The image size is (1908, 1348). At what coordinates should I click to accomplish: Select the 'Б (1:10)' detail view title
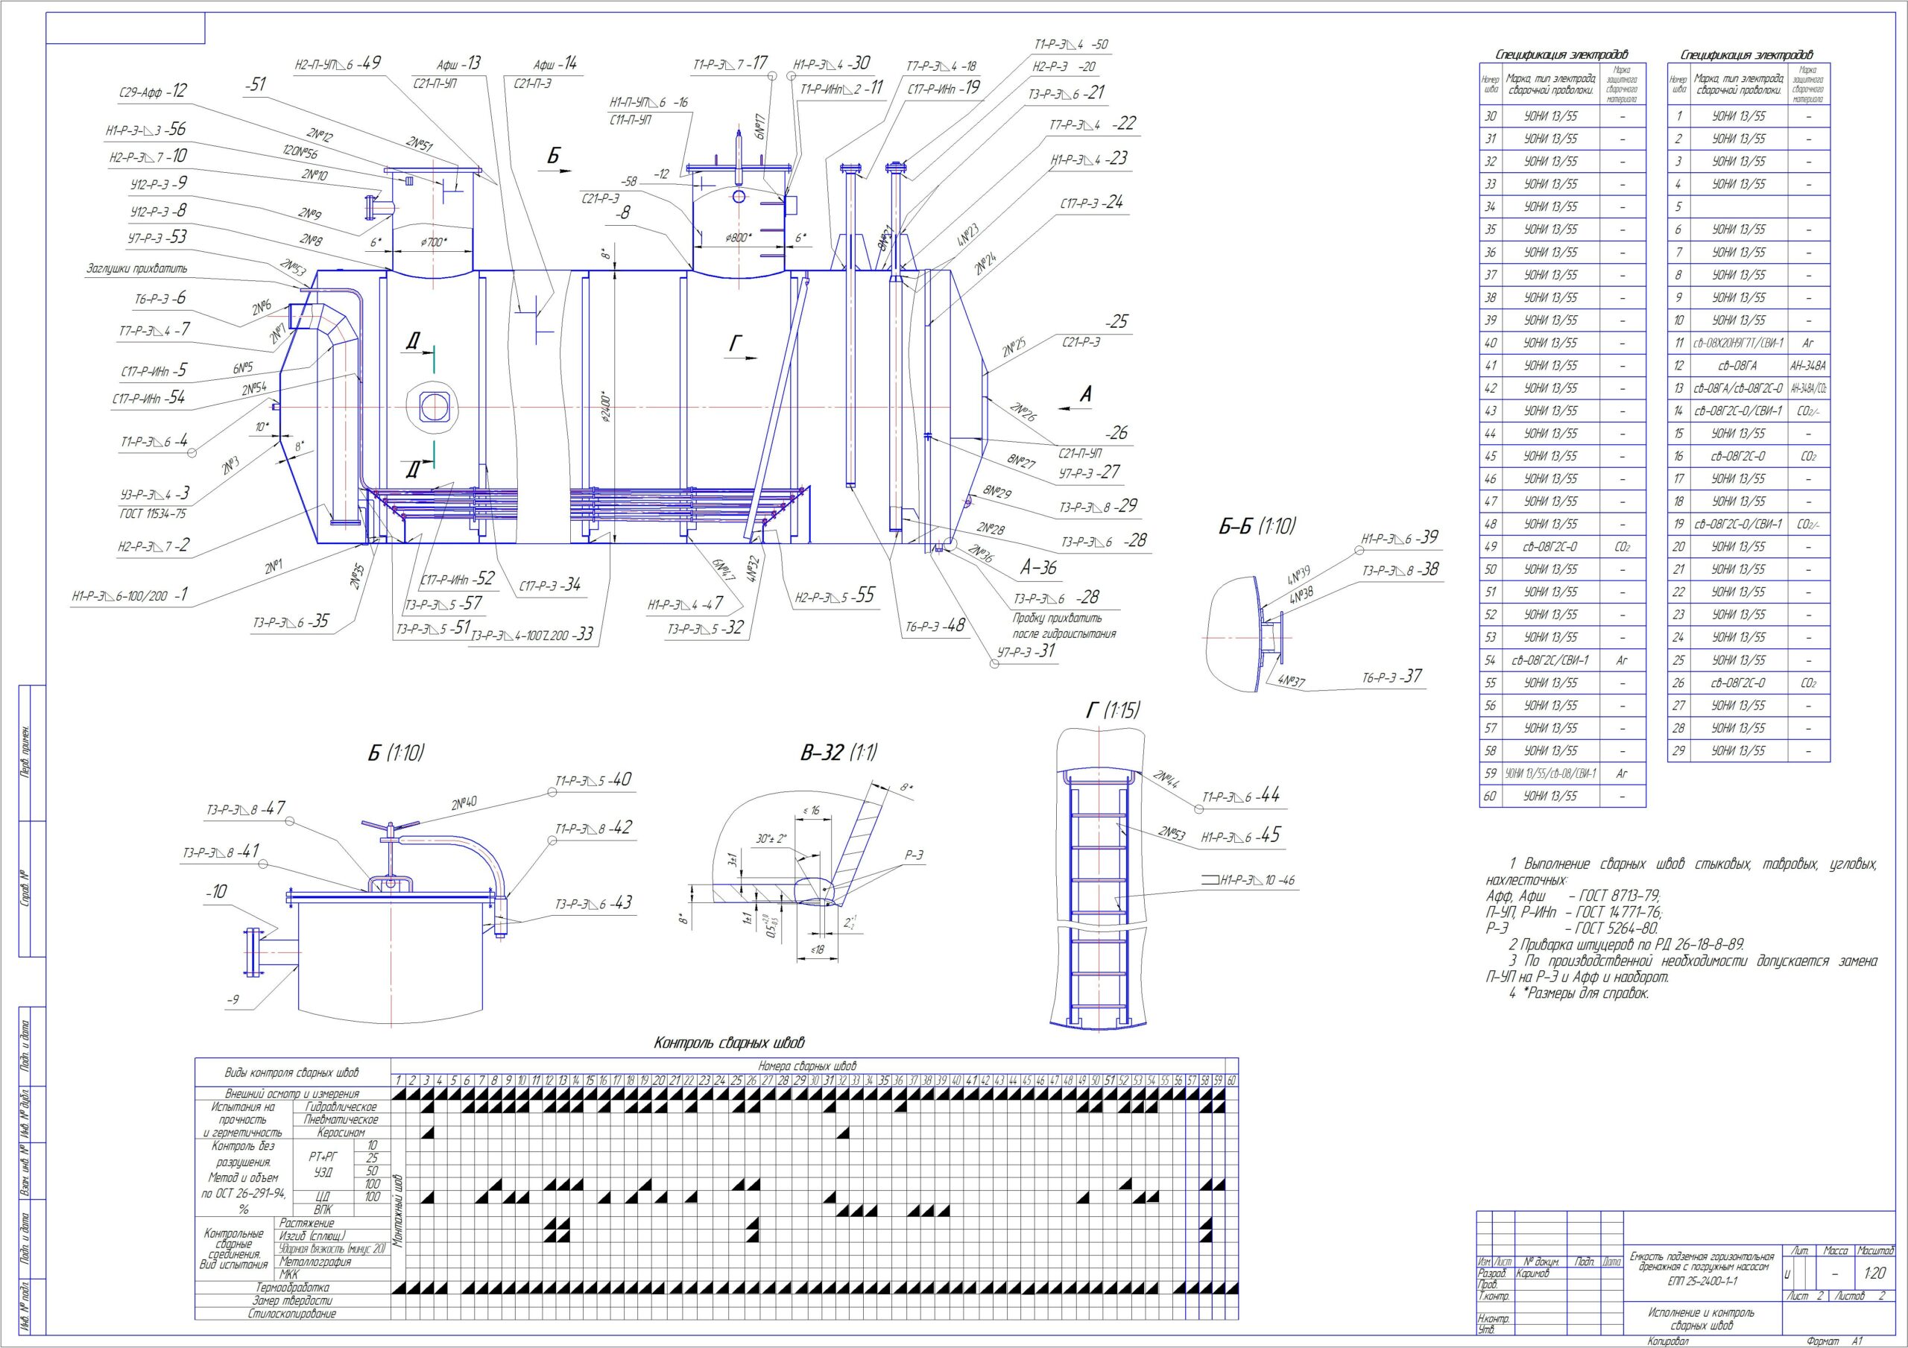396,753
